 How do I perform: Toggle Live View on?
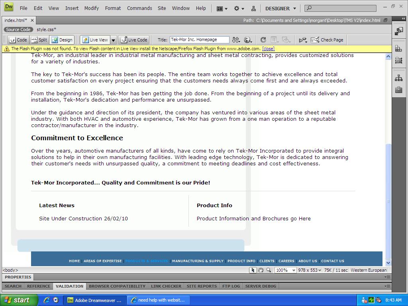95,40
